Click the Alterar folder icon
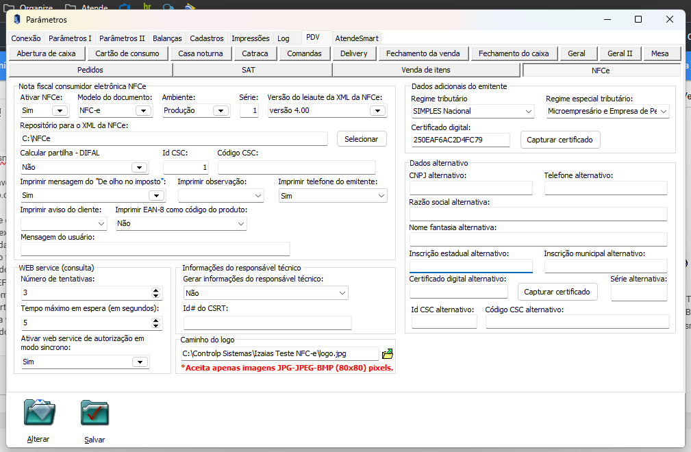Screen dimensions: 691x452 click(39, 412)
